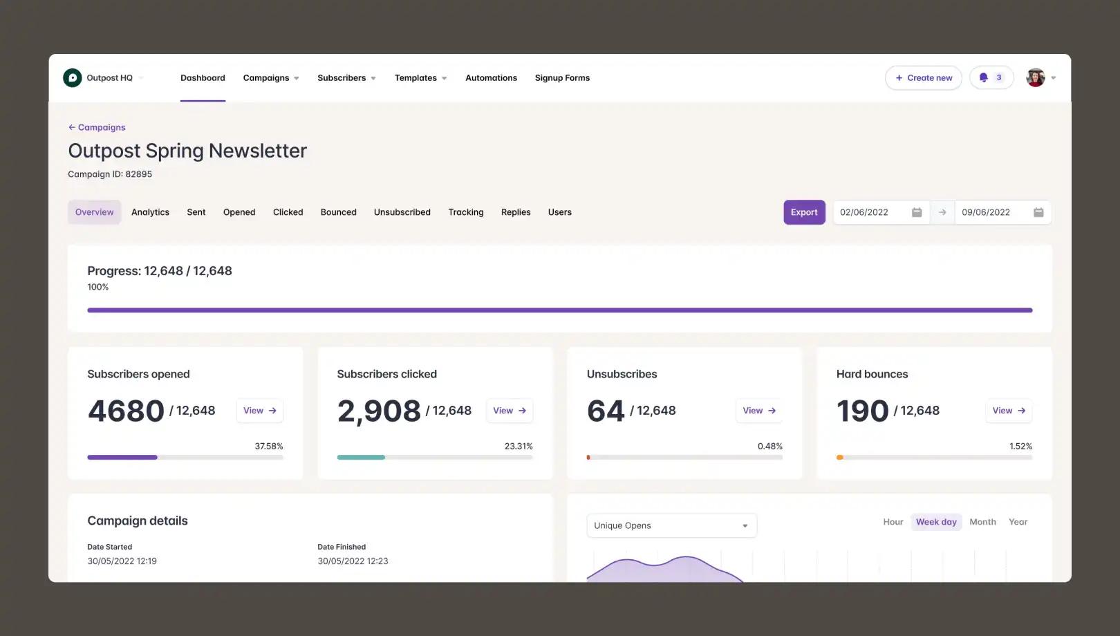Select the Month chart range

point(982,522)
